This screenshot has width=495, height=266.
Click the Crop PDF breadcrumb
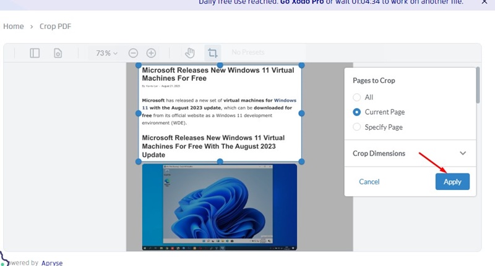tap(55, 27)
